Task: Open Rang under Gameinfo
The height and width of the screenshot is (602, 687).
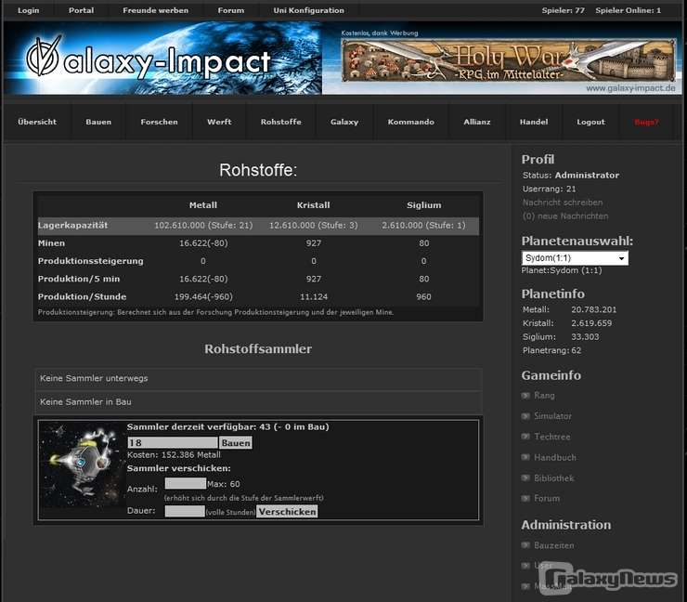Action: tap(544, 396)
